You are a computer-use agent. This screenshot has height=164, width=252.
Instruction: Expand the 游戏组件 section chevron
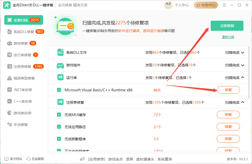(x=243, y=65)
